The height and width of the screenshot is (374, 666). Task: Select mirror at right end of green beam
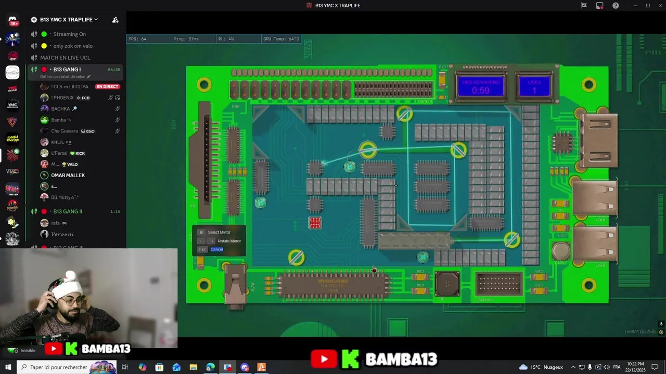pos(458,150)
